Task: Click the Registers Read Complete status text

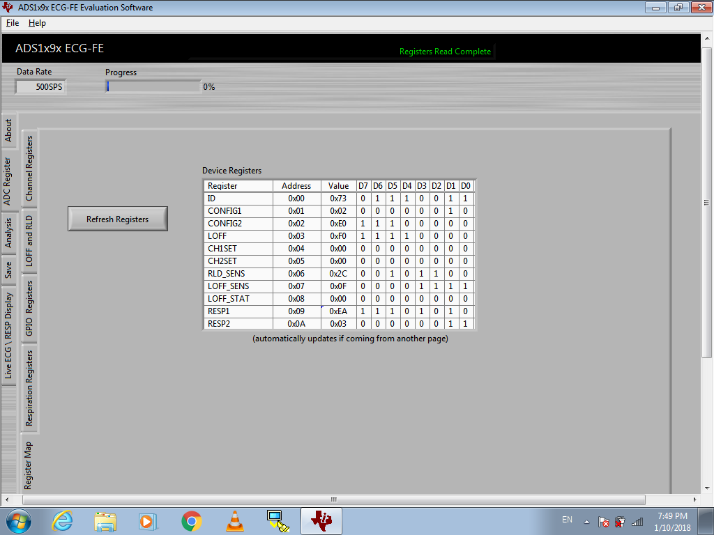Action: (445, 52)
